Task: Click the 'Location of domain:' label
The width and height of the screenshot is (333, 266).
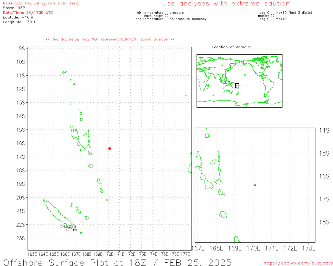Action: point(231,47)
